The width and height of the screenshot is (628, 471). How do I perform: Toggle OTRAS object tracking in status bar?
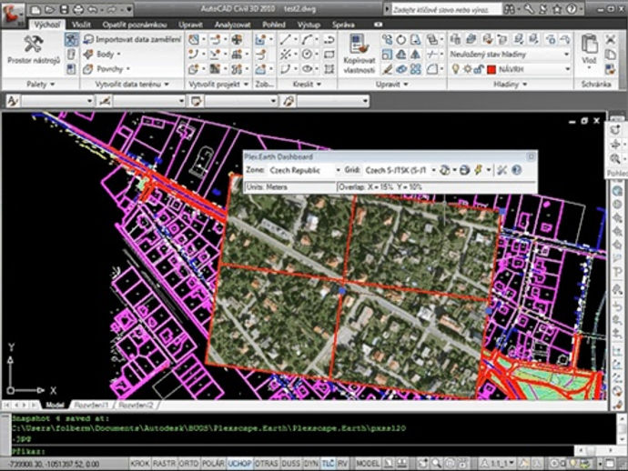pyautogui.click(x=267, y=464)
